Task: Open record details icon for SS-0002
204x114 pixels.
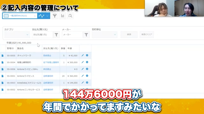Action: coord(3,90)
